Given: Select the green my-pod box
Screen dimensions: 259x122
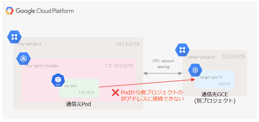Looking at the screenshot, I should (79, 88).
